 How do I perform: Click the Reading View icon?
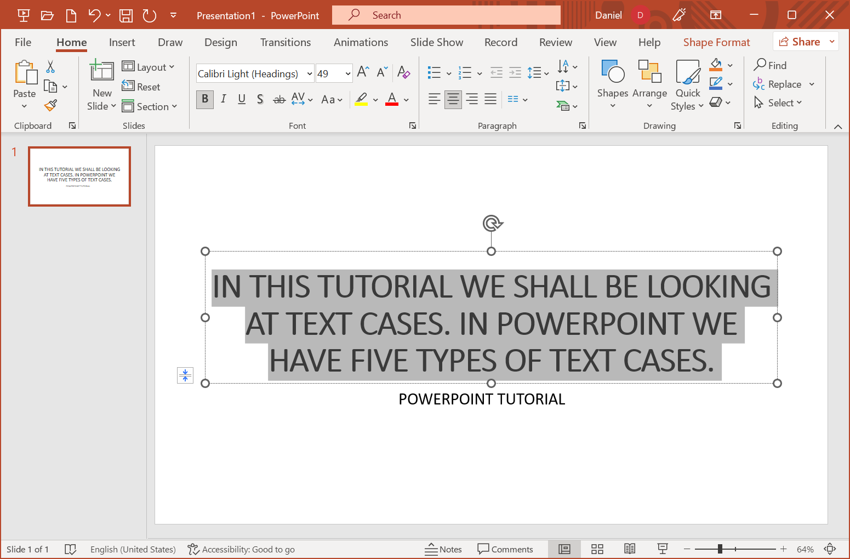point(630,549)
